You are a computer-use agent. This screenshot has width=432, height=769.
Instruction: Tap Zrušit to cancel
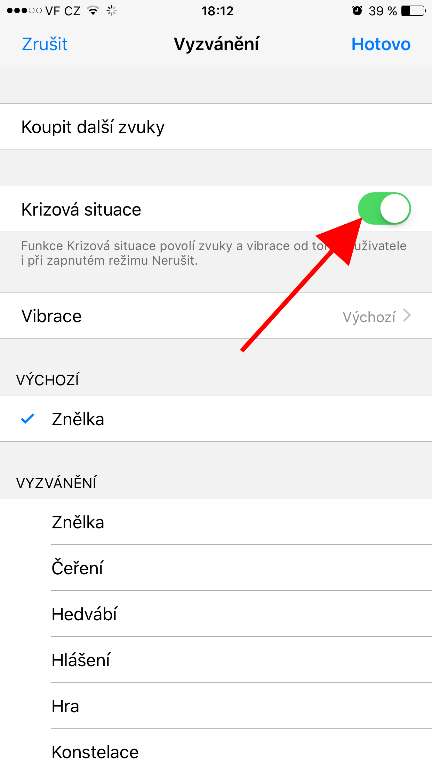[45, 44]
